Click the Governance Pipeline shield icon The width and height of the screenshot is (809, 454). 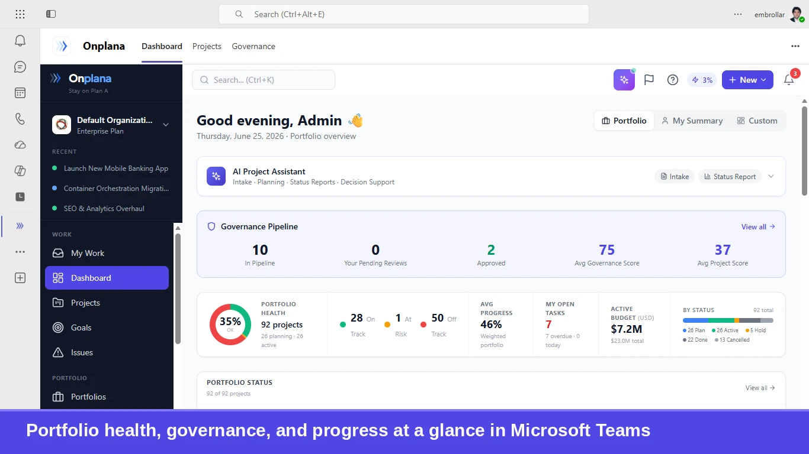point(211,226)
